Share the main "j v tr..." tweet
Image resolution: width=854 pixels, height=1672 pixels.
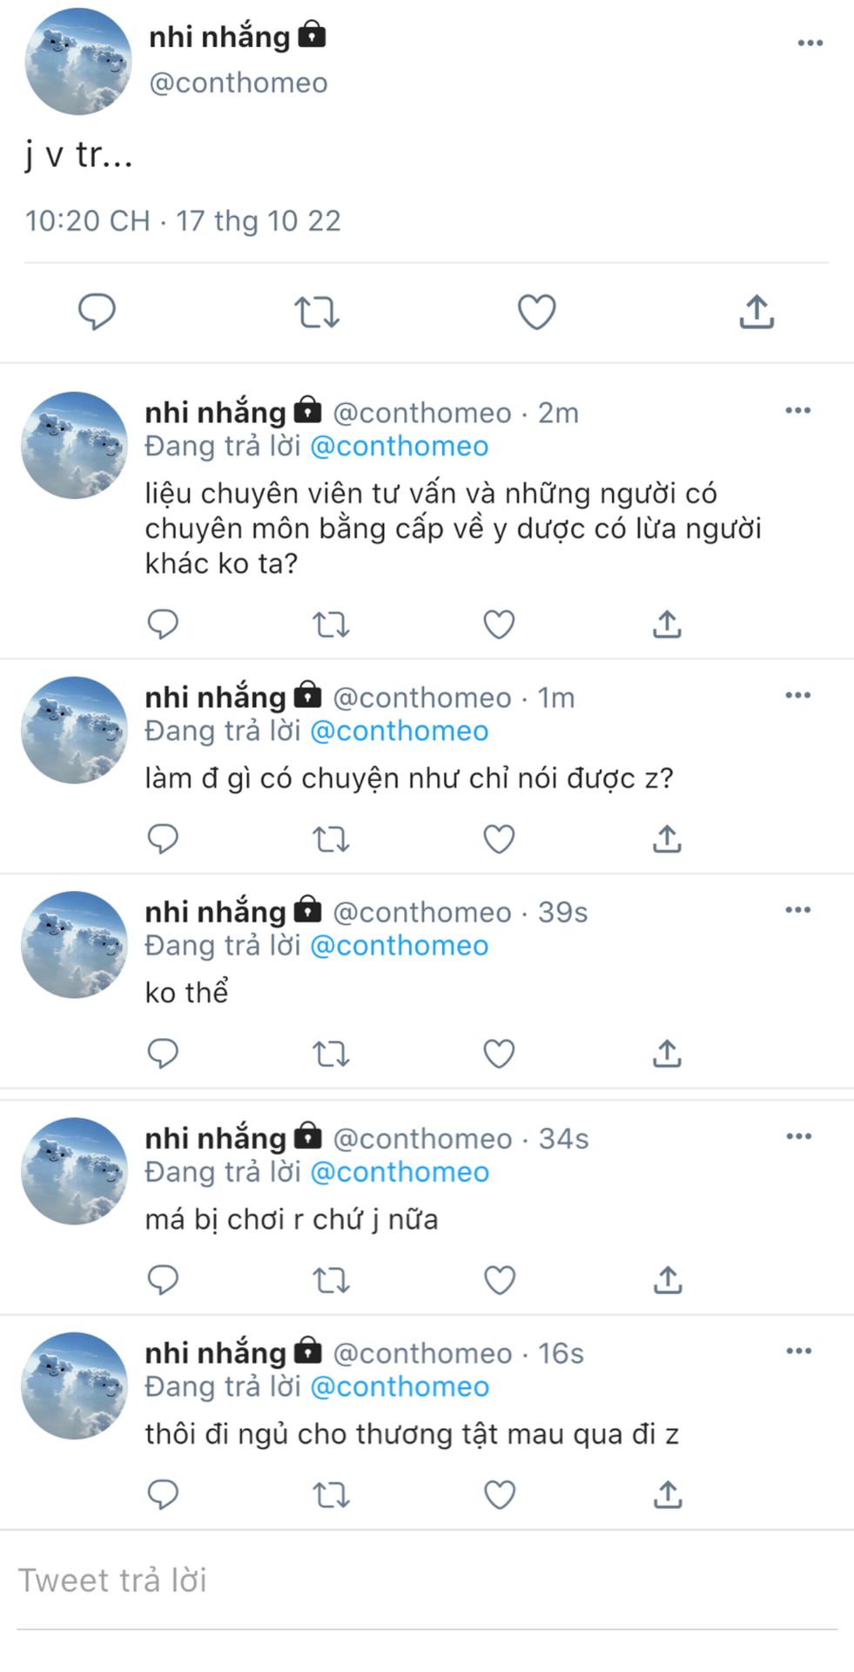point(756,312)
